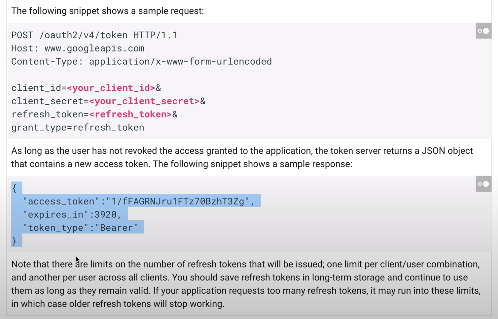
Task: Click the expires_in 3920 line
Action: click(x=72, y=215)
